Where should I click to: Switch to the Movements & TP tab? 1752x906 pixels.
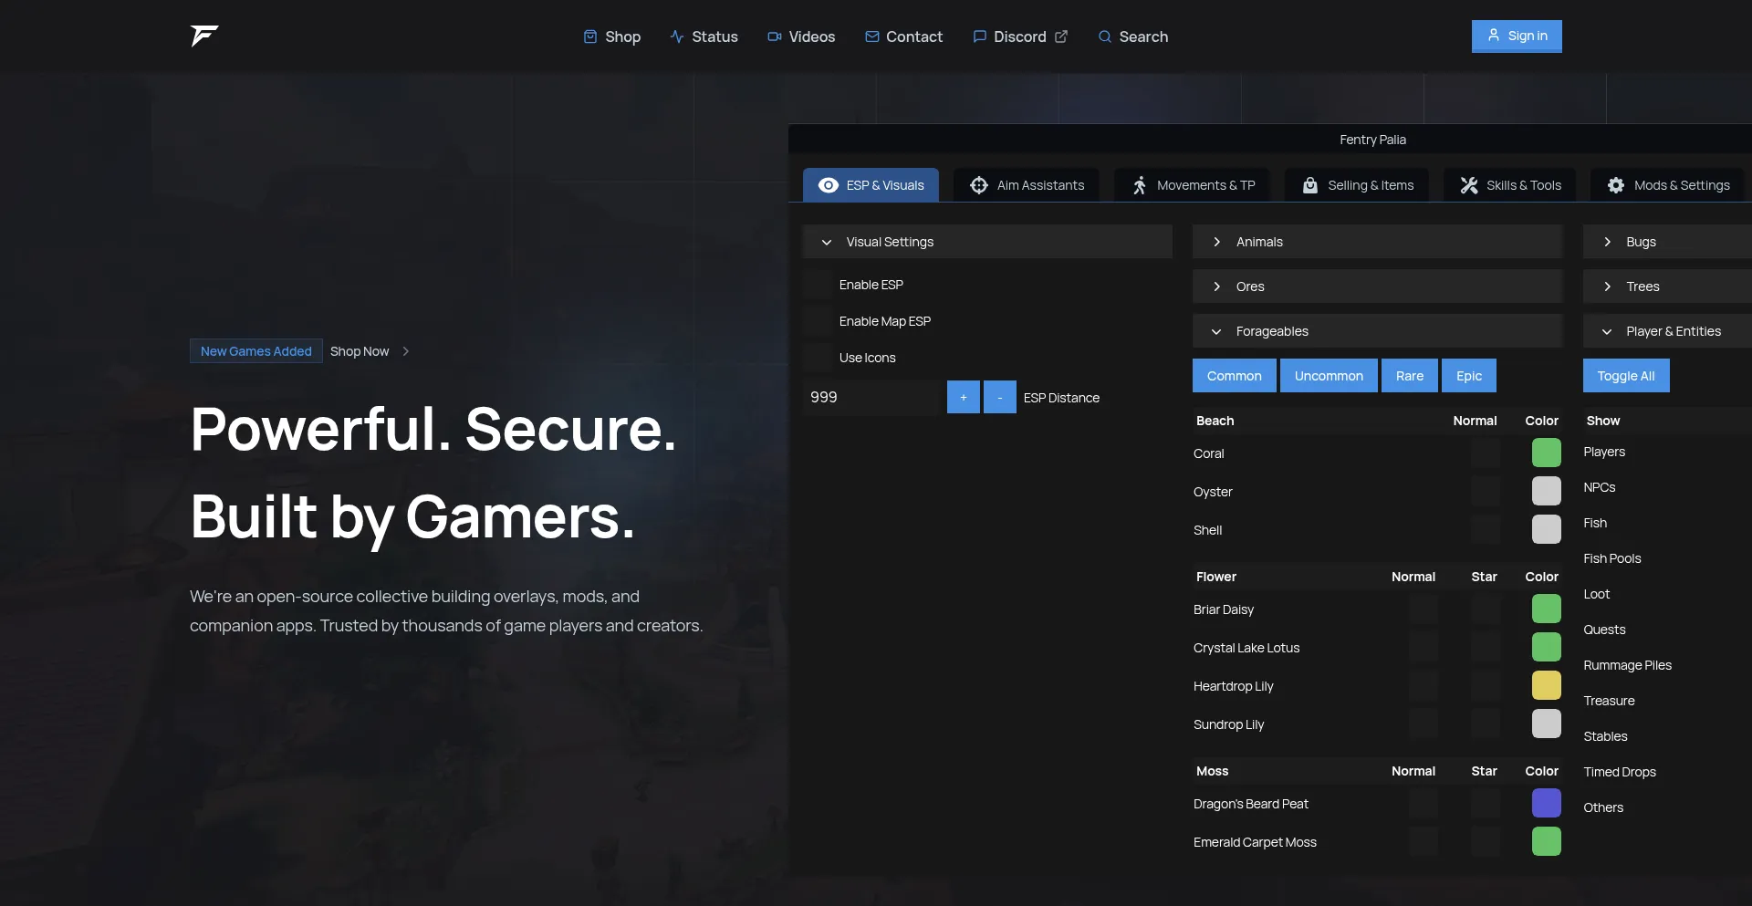(x=1194, y=185)
